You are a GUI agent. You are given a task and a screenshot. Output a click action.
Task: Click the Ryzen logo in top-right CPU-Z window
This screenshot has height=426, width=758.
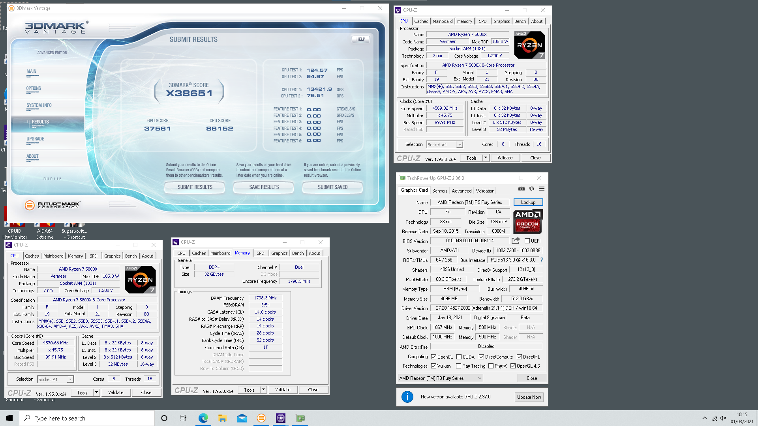(530, 45)
